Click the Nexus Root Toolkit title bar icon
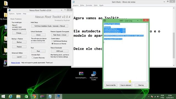Screen dimensions: 176x99 click(9, 10)
